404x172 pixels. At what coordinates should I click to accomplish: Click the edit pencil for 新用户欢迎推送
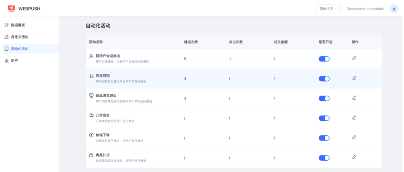coord(354,58)
